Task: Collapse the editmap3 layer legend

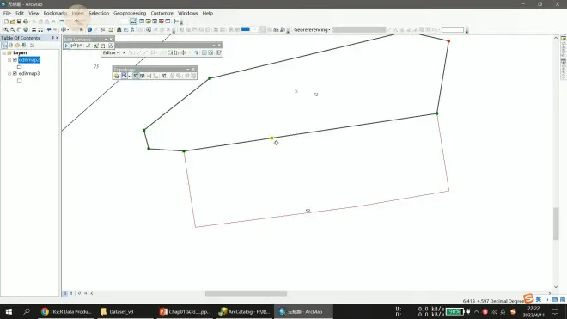Action: pos(9,73)
